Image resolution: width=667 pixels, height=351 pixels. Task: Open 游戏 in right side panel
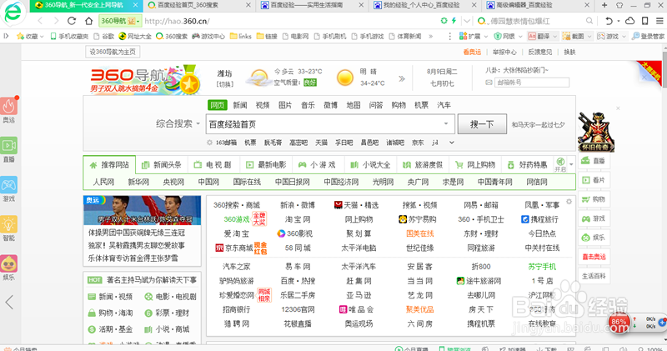[594, 218]
